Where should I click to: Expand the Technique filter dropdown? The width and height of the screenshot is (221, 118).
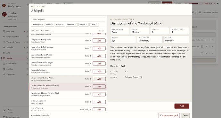tap(37, 25)
